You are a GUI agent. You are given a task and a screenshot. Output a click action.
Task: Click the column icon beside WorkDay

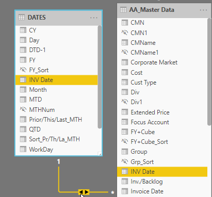point(23,149)
